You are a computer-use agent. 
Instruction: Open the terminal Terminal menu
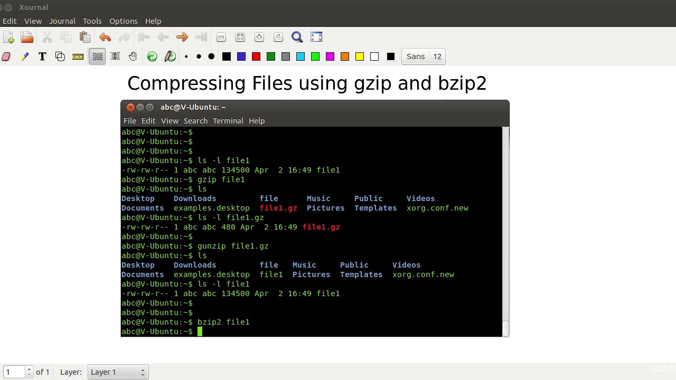click(x=228, y=121)
